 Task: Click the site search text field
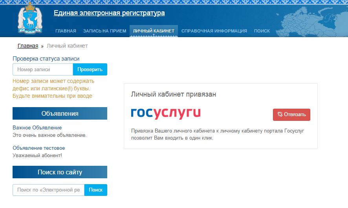(x=48, y=190)
